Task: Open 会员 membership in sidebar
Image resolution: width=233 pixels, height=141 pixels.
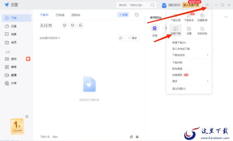Action: (17, 42)
